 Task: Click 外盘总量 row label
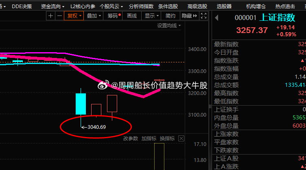pos(226,126)
